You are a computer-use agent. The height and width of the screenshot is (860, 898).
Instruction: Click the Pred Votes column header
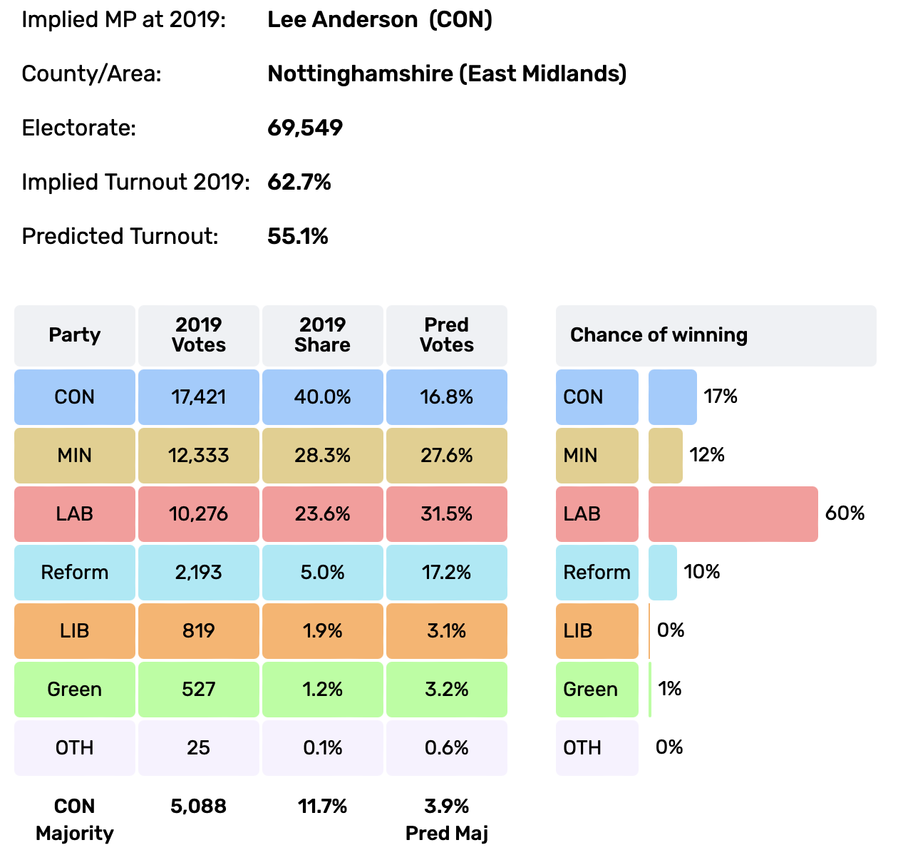tap(447, 335)
